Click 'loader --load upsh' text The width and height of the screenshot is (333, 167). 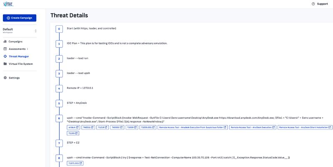[78, 73]
